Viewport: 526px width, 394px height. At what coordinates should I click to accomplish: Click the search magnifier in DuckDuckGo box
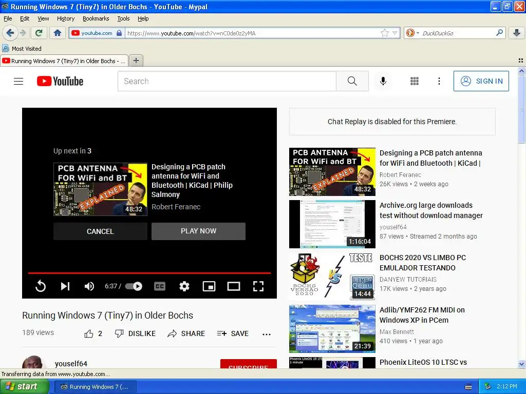point(499,33)
